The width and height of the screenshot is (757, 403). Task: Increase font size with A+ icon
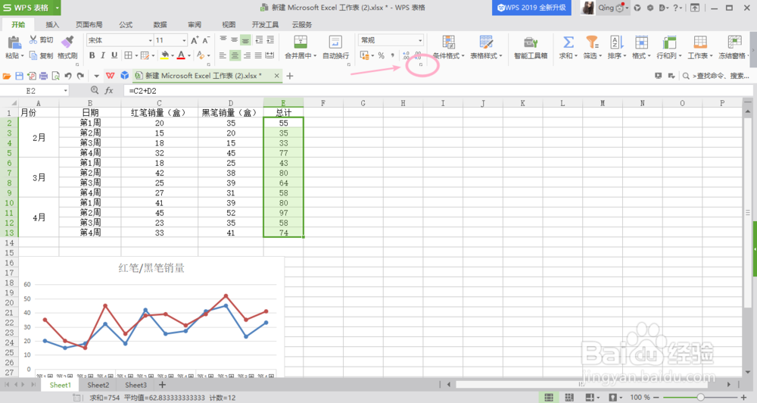(195, 40)
